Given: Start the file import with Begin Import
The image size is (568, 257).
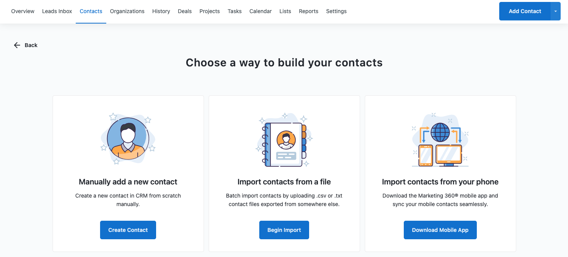Looking at the screenshot, I should point(284,230).
